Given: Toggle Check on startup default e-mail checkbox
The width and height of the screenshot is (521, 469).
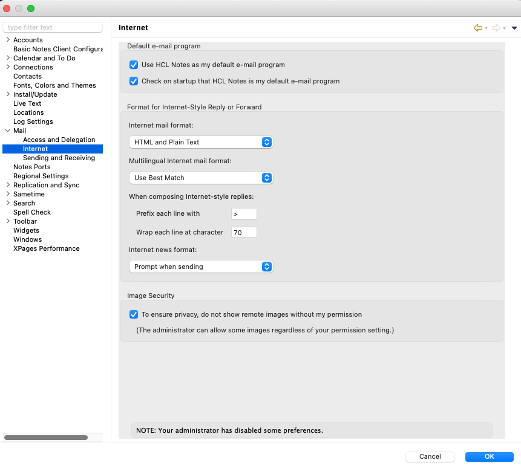Looking at the screenshot, I should tap(134, 81).
